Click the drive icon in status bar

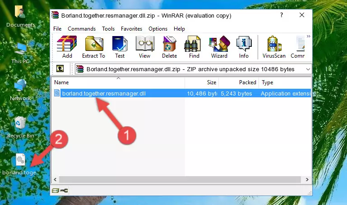[56, 191]
